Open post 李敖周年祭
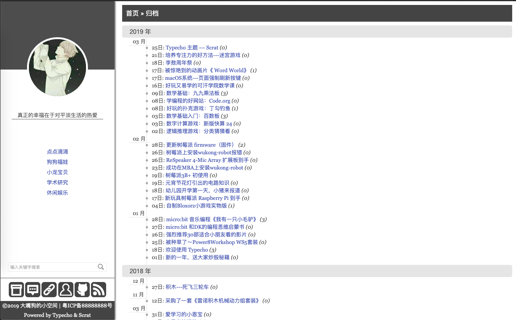The width and height of the screenshot is (516, 320). tap(178, 63)
